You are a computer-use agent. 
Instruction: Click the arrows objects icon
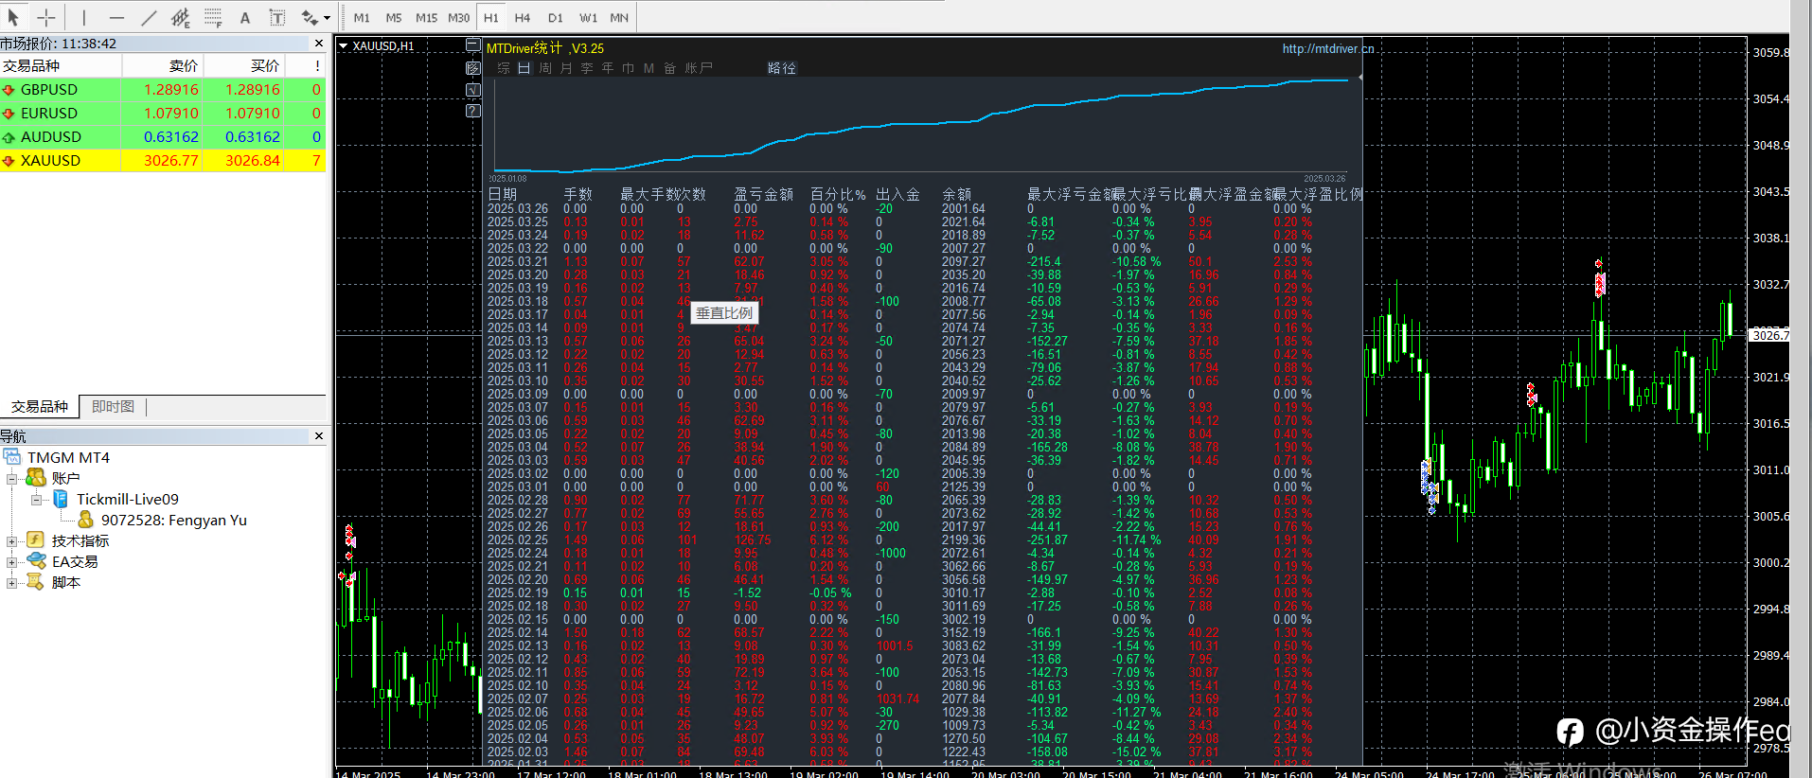click(310, 17)
